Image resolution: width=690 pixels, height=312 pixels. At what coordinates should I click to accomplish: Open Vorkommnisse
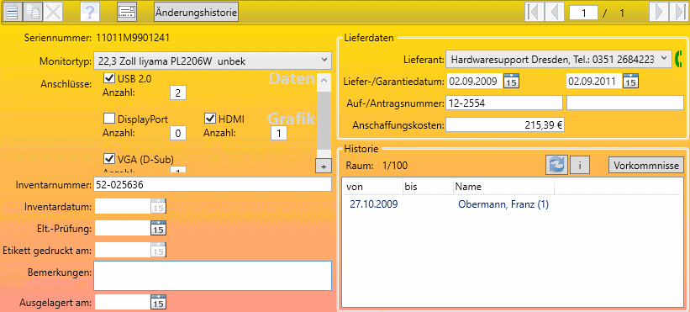(x=646, y=166)
